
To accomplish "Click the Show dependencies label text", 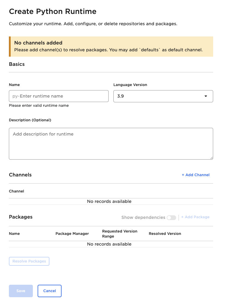I will tap(143, 217).
